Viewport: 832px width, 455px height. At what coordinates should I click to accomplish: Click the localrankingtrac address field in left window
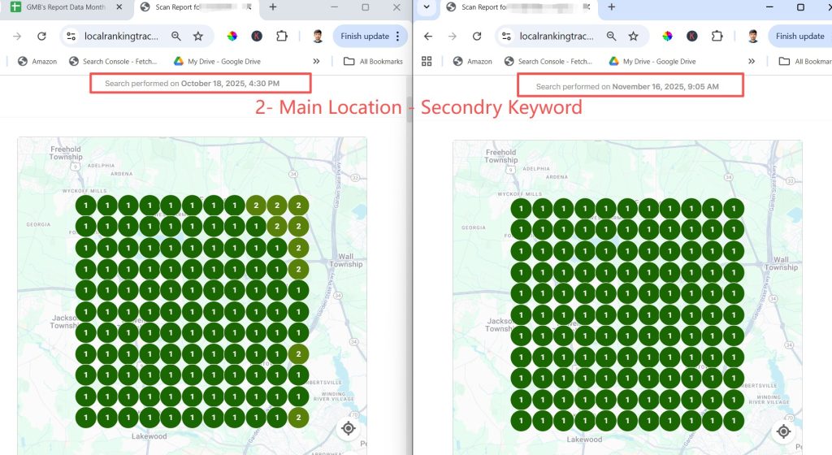(x=122, y=37)
